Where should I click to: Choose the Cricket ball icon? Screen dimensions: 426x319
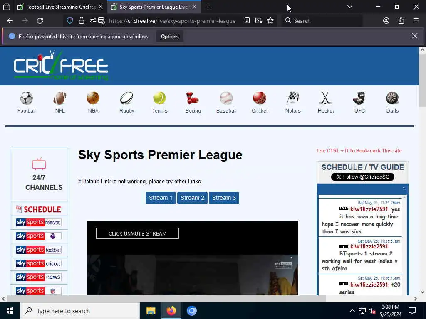pyautogui.click(x=260, y=98)
